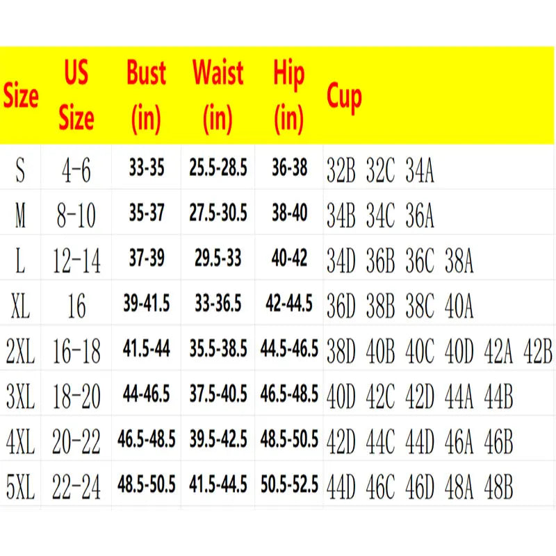Click waist value '41.5-44.5'
The height and width of the screenshot is (556, 556).
click(218, 484)
